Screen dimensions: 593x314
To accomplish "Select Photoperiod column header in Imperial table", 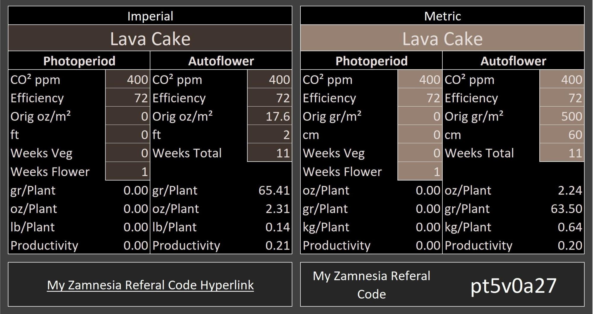I will coord(79,61).
